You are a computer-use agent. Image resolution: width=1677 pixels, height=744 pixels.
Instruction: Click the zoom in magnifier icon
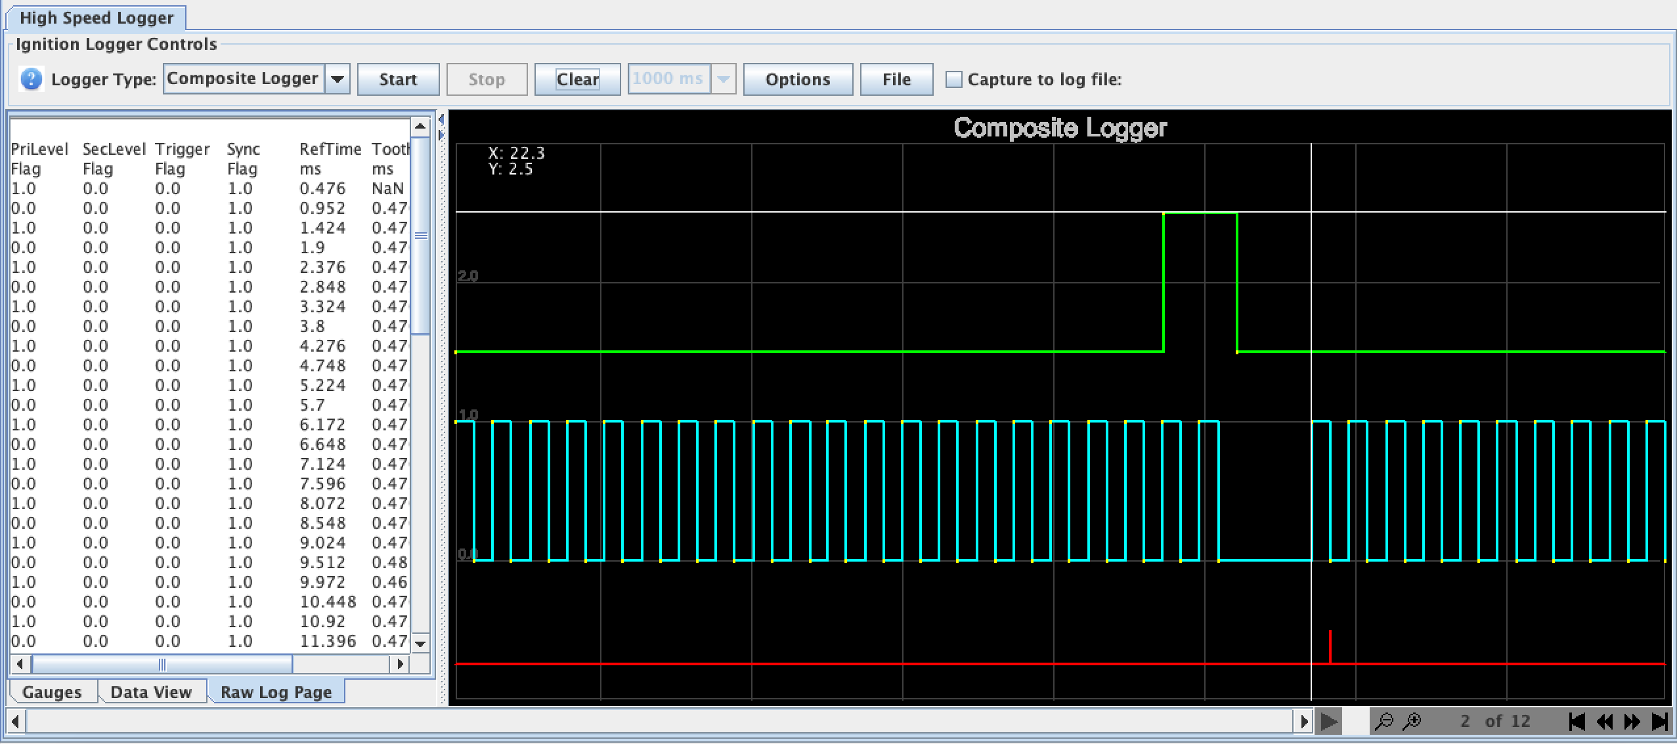pyautogui.click(x=1410, y=720)
